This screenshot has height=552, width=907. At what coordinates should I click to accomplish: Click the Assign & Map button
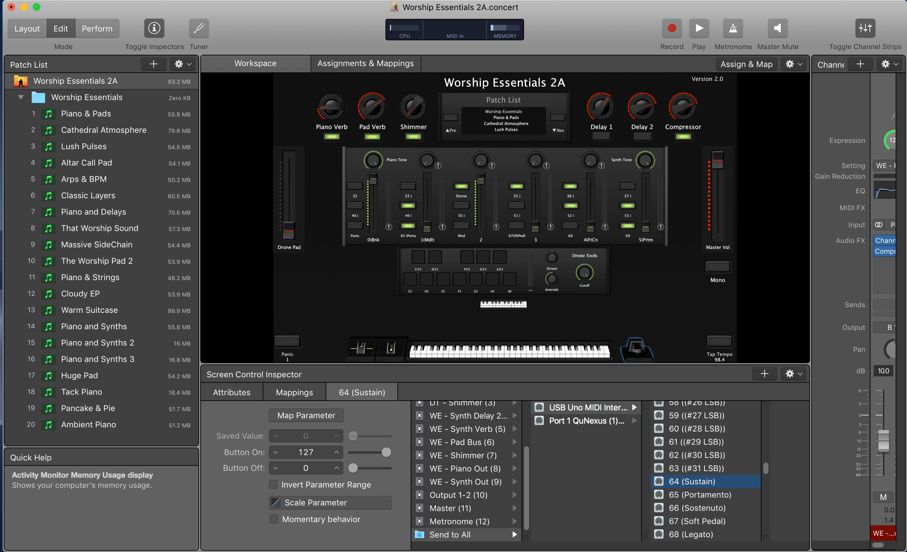(746, 64)
